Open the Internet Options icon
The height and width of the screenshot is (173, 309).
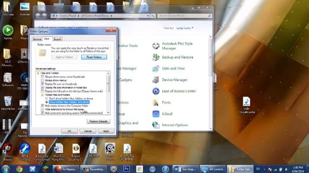point(156,125)
